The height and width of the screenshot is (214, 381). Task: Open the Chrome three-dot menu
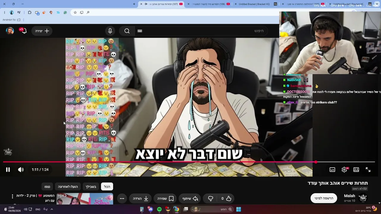coord(4,12)
